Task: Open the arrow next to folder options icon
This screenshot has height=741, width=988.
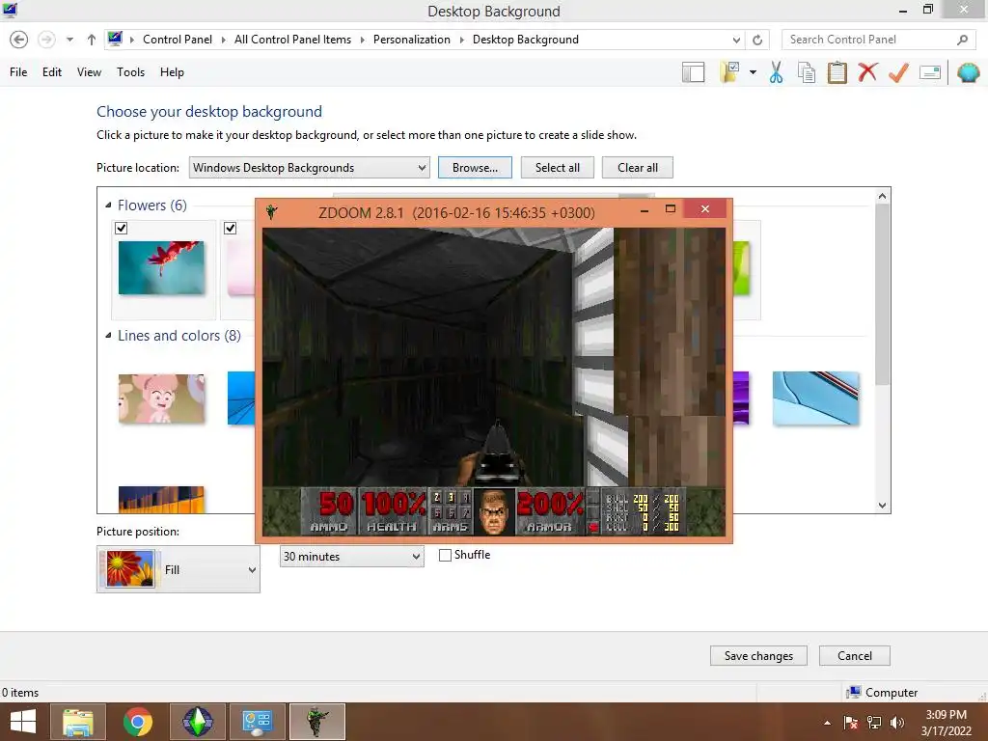Action: coord(753,72)
